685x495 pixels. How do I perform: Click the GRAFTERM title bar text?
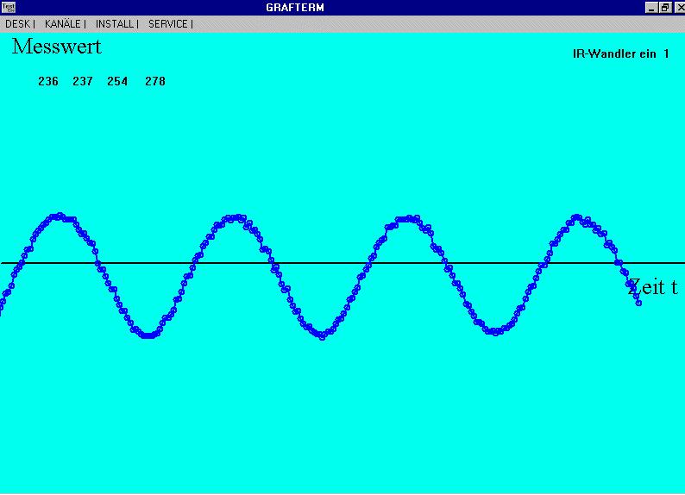coord(295,8)
